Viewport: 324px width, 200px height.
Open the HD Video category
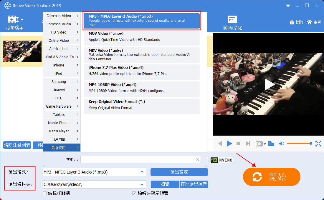[x=62, y=32]
